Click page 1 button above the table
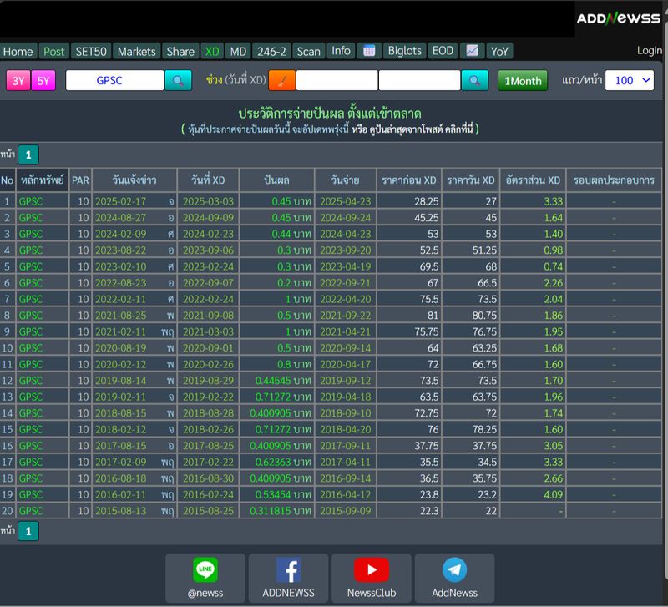Screen dimensions: 668x607 click(x=28, y=154)
